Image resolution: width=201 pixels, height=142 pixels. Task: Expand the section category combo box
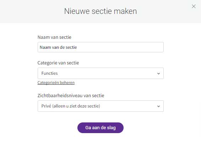[x=101, y=73]
